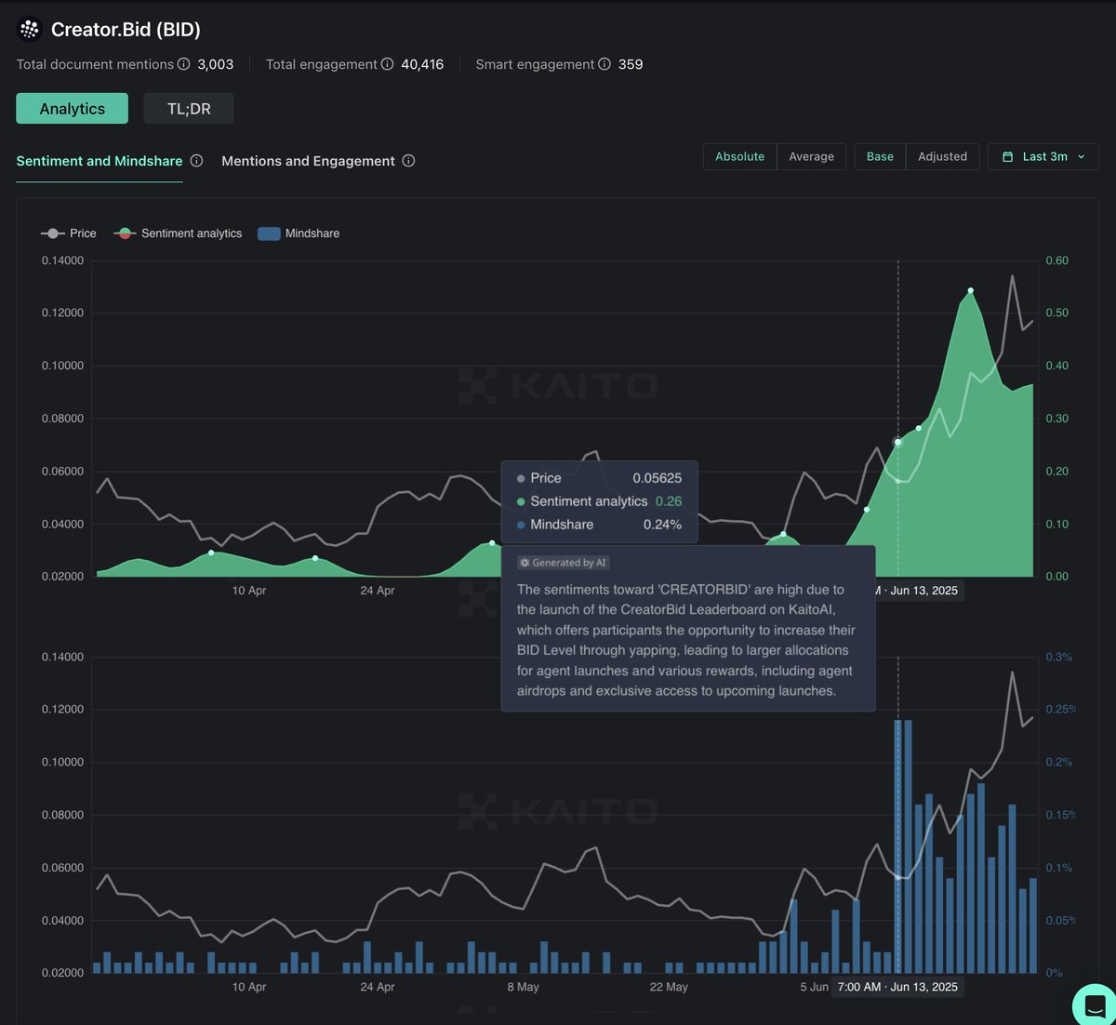Open info icon next to Total document mentions
1116x1025 pixels.
point(184,64)
